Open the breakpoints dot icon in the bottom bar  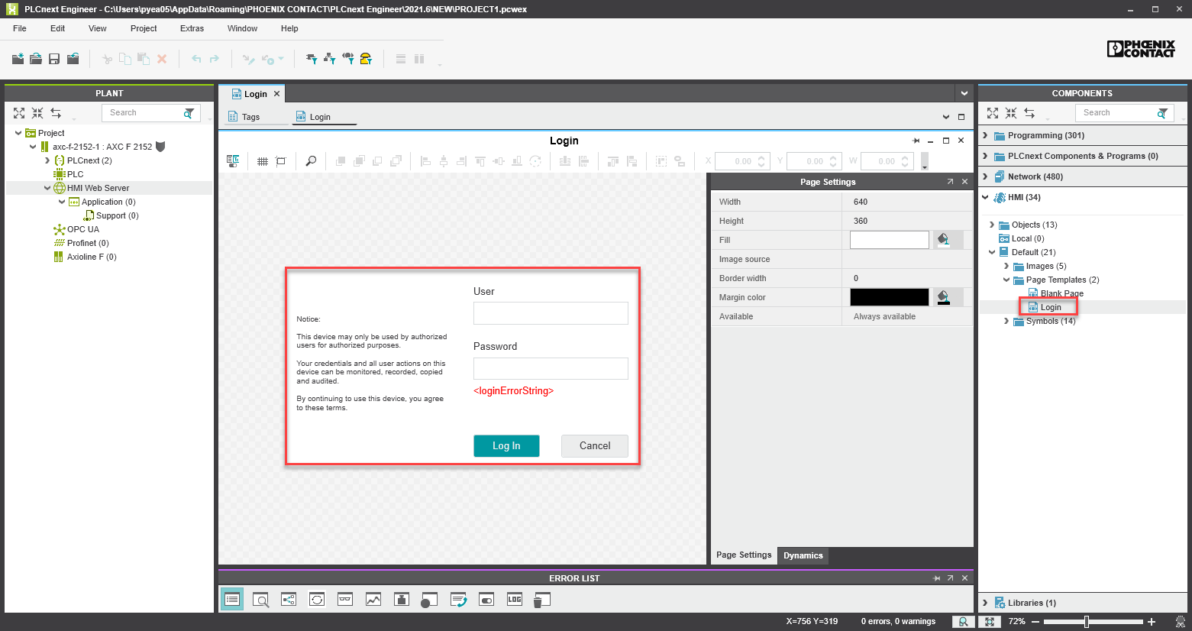click(x=429, y=600)
